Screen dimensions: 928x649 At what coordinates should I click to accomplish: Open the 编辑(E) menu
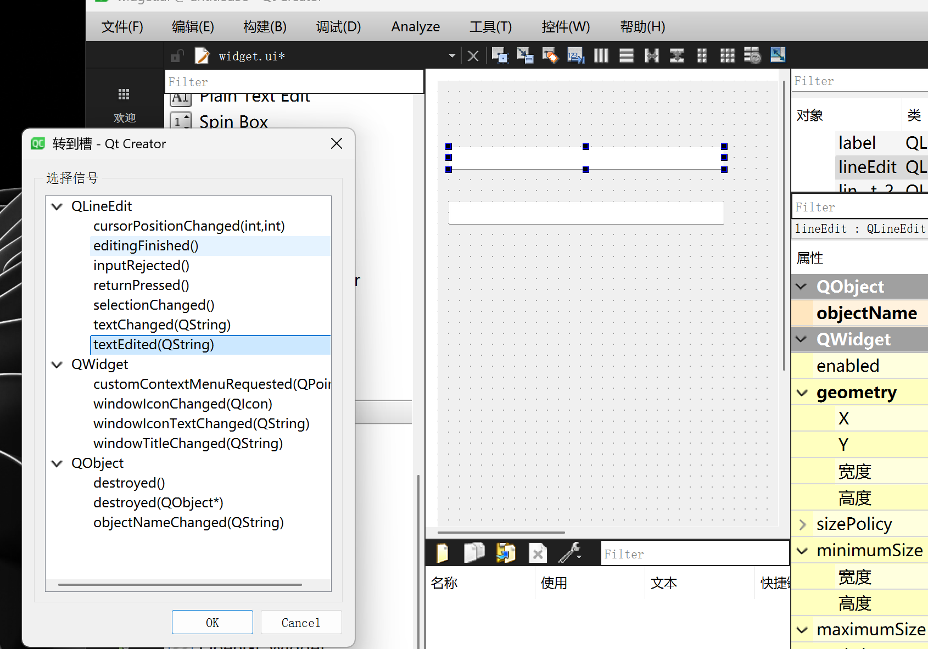[x=193, y=27]
